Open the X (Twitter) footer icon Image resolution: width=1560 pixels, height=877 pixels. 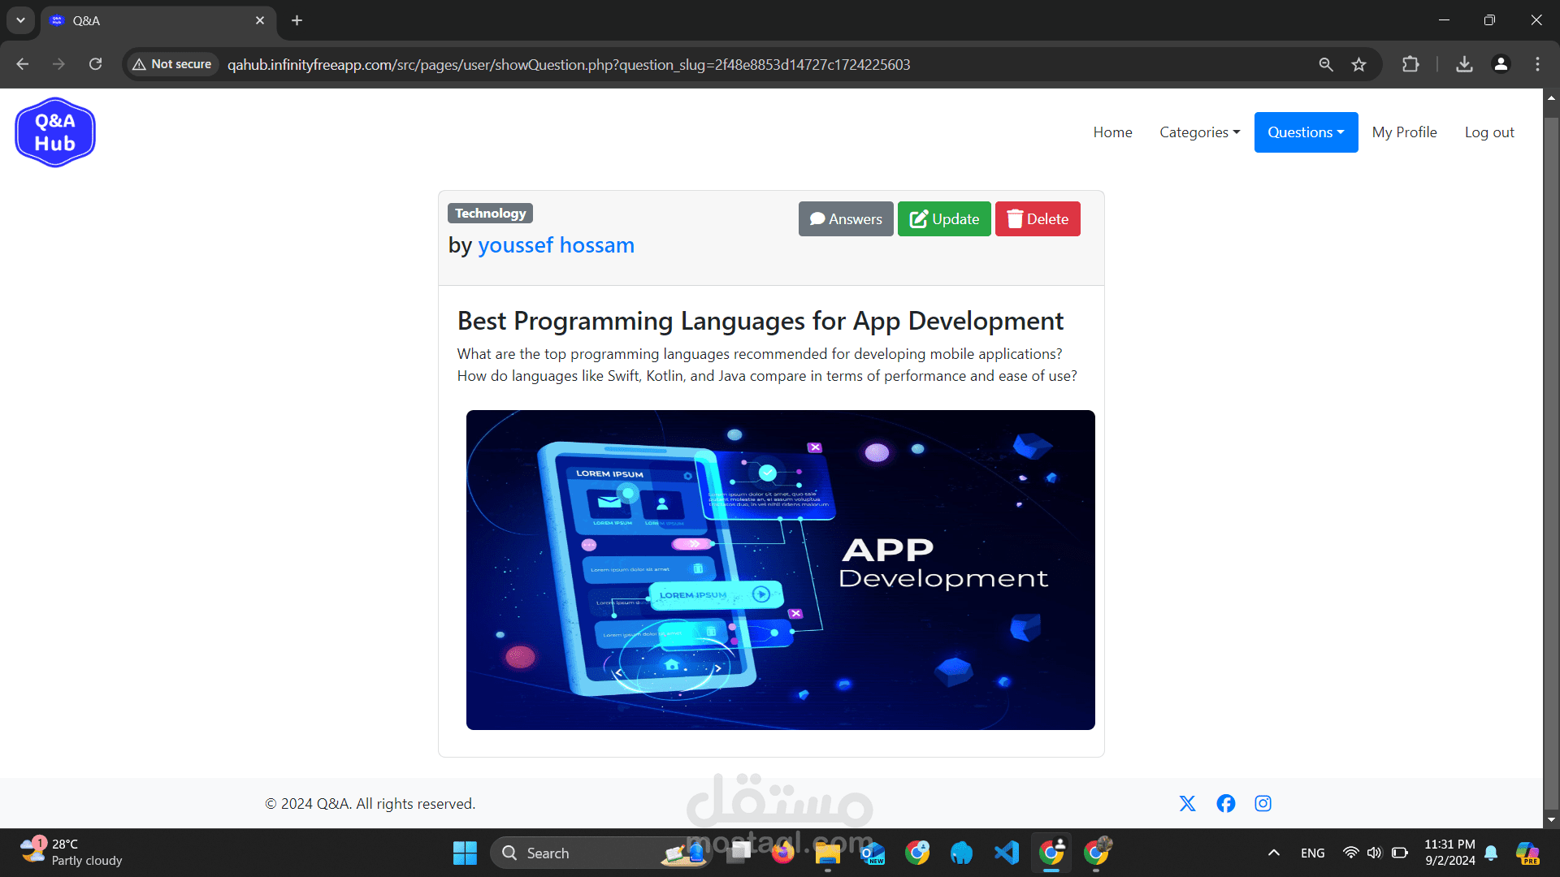click(1187, 803)
